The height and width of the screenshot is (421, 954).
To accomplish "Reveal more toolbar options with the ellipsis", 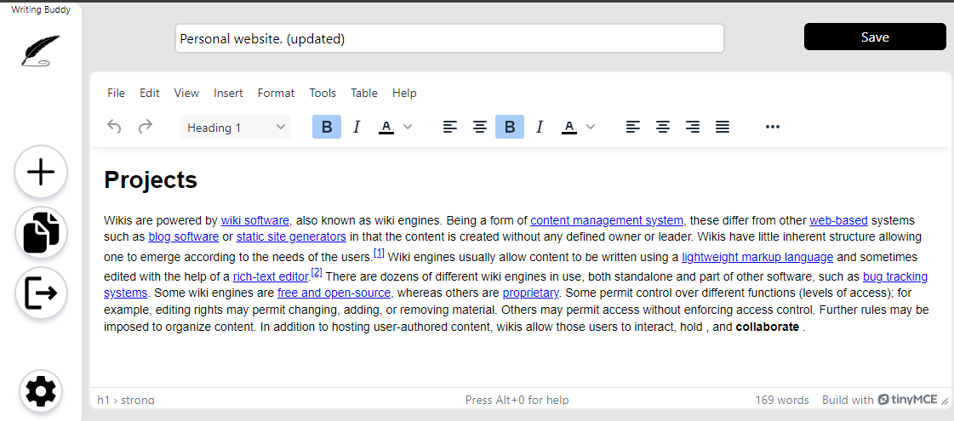I will tap(773, 127).
